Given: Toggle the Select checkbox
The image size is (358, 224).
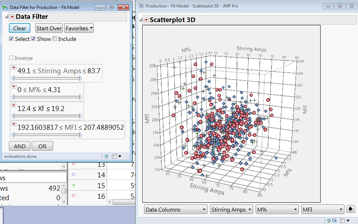Looking at the screenshot, I should coord(11,39).
